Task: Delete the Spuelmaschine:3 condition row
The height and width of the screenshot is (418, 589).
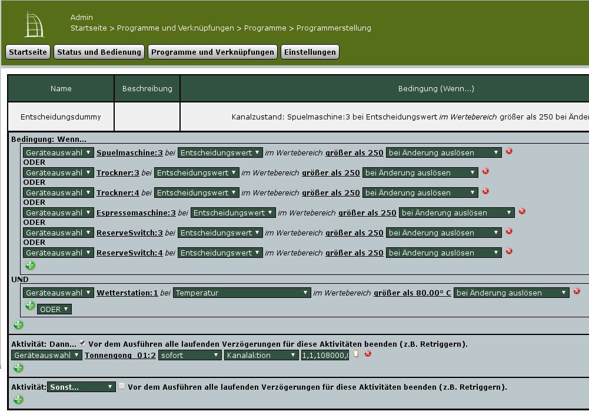Action: 509,151
